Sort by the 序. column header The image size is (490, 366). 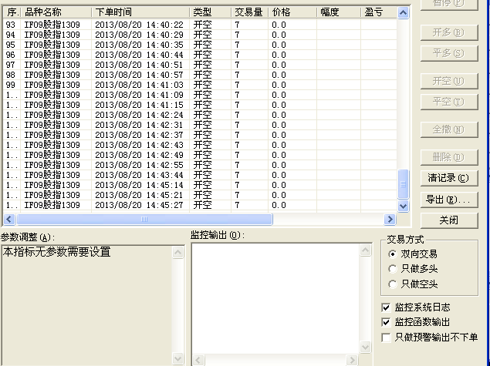12,12
